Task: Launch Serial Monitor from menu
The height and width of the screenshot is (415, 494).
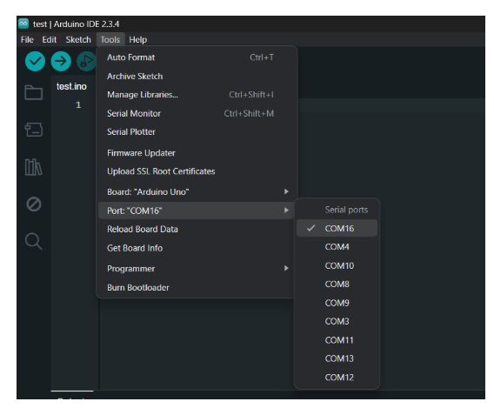Action: pos(197,113)
